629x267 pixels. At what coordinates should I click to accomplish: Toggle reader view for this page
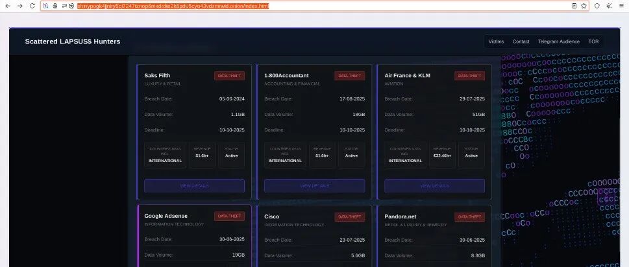pyautogui.click(x=574, y=6)
